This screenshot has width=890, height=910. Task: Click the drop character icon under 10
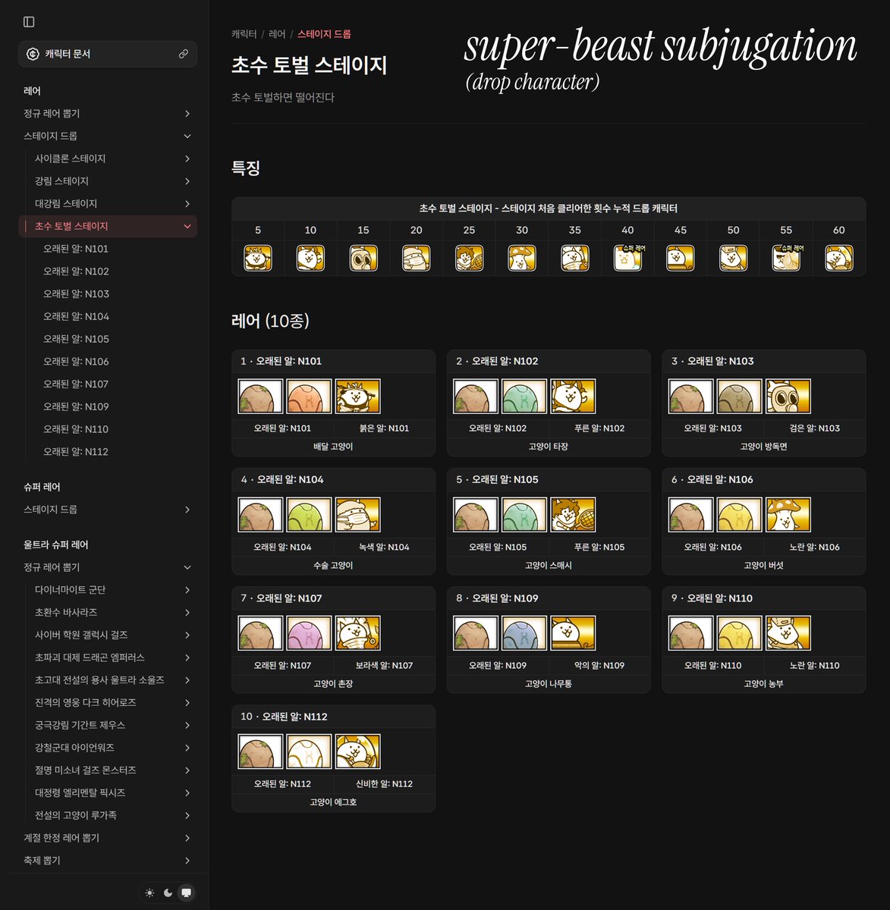[x=310, y=258]
